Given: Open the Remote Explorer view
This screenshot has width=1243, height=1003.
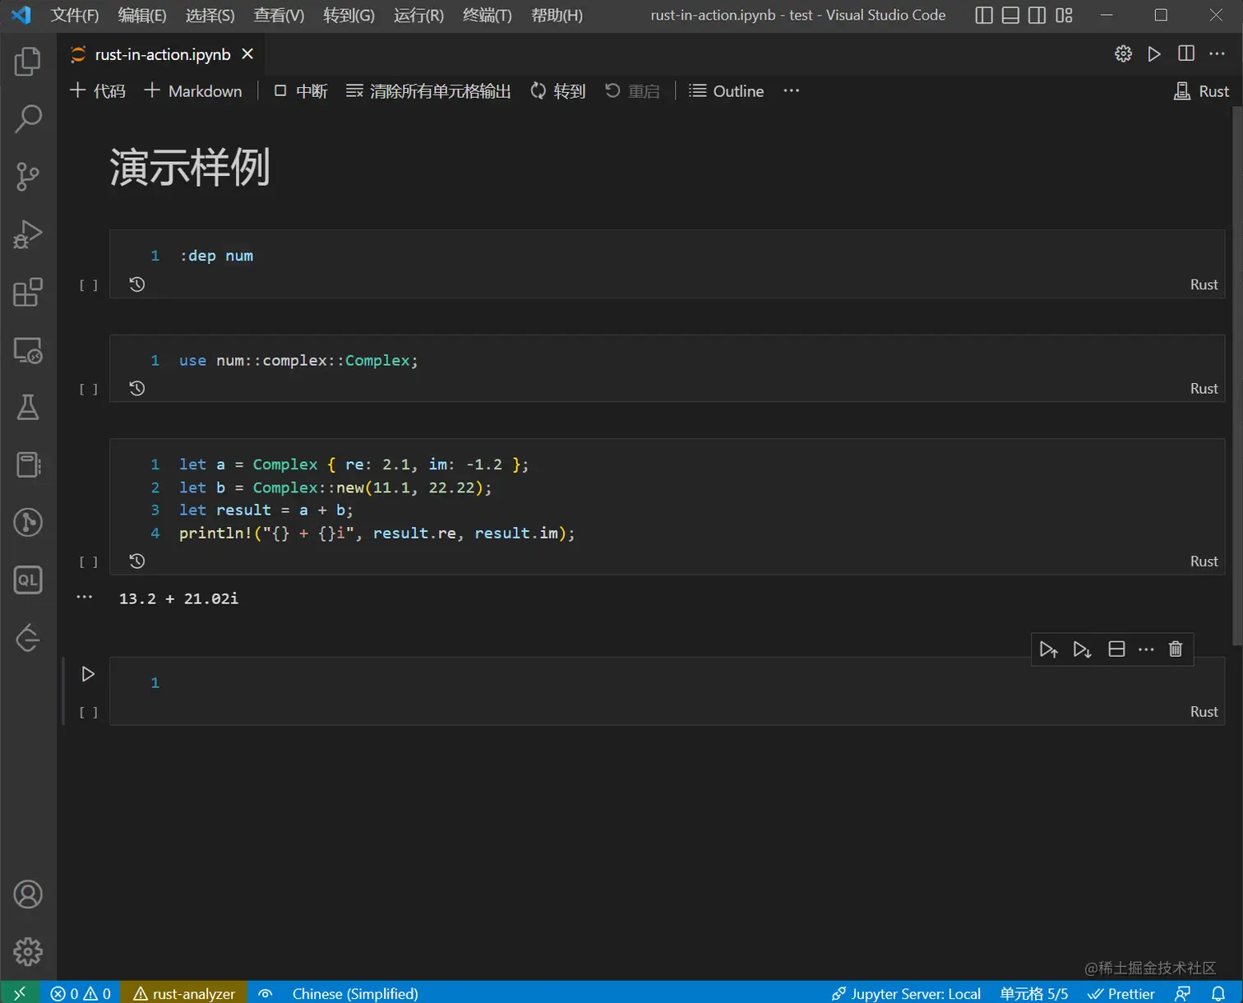Looking at the screenshot, I should [x=28, y=350].
